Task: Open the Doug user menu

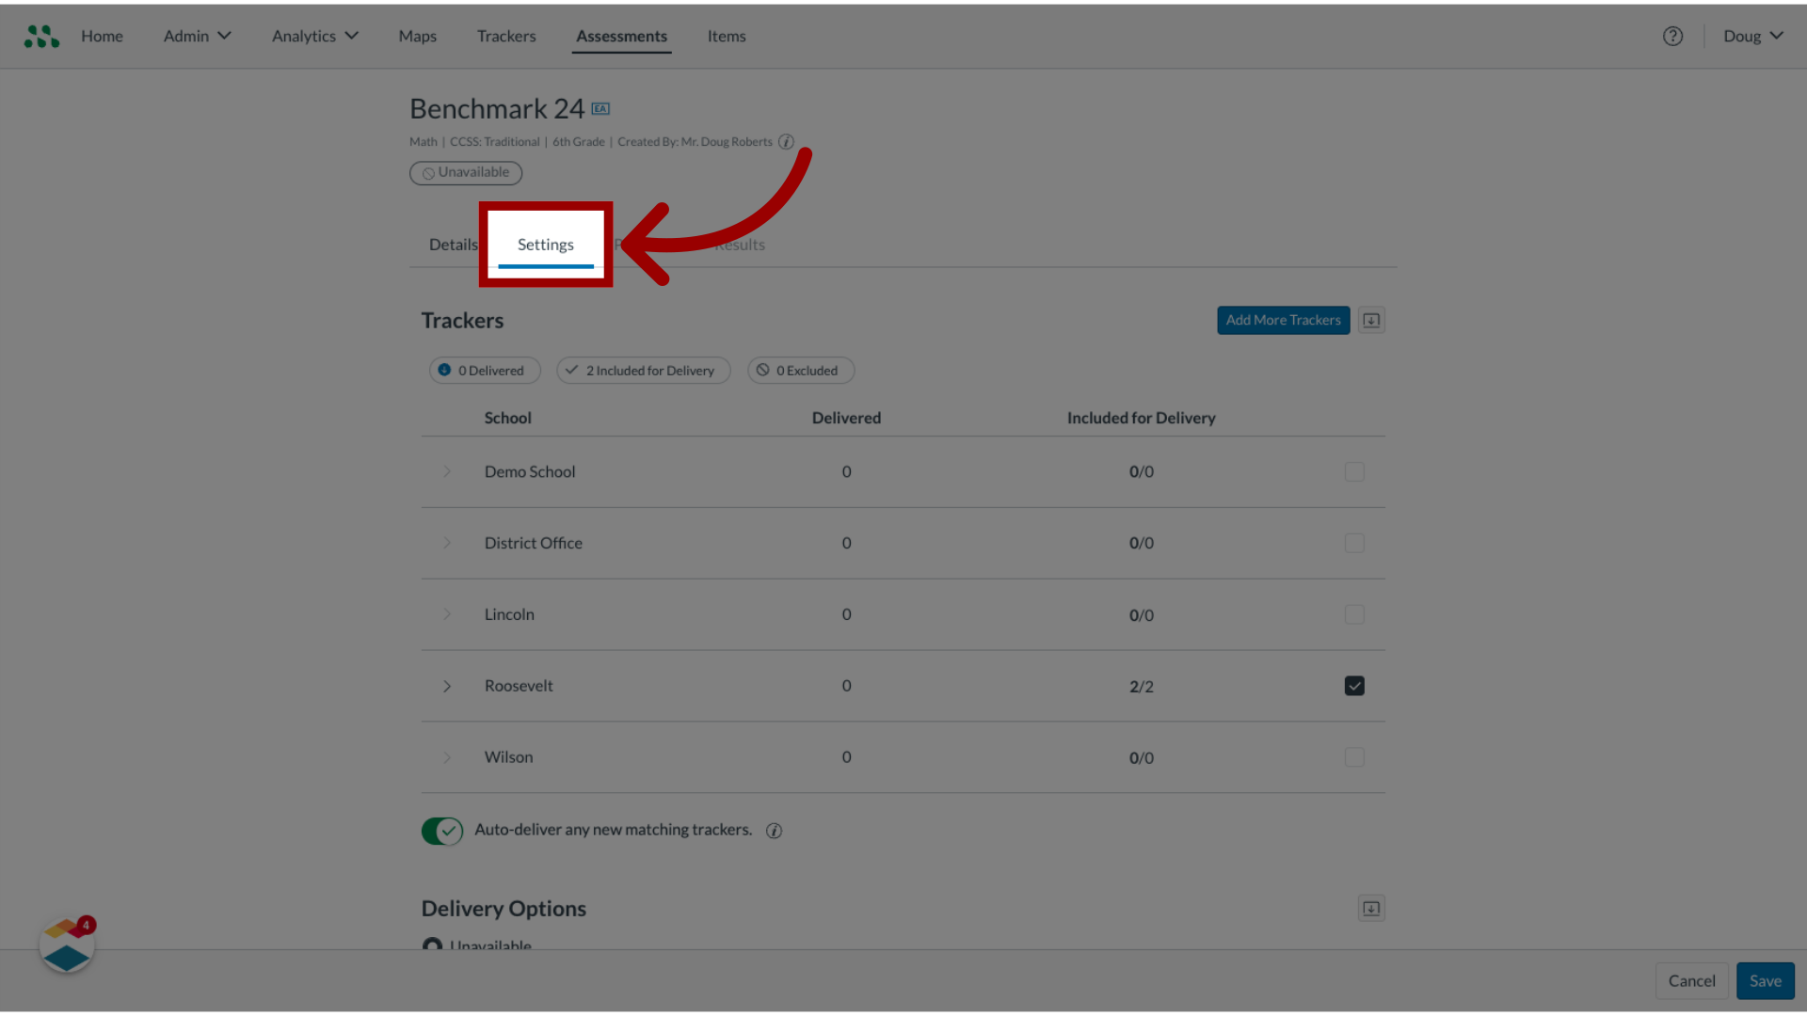Action: point(1752,36)
